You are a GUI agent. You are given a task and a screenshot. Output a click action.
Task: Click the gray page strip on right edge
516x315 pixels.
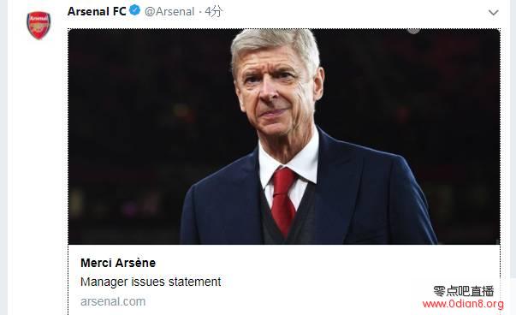click(x=513, y=157)
